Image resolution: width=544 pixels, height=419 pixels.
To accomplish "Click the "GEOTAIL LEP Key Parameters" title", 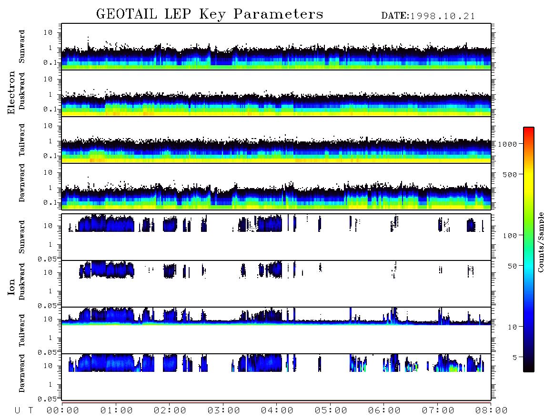I will click(210, 14).
